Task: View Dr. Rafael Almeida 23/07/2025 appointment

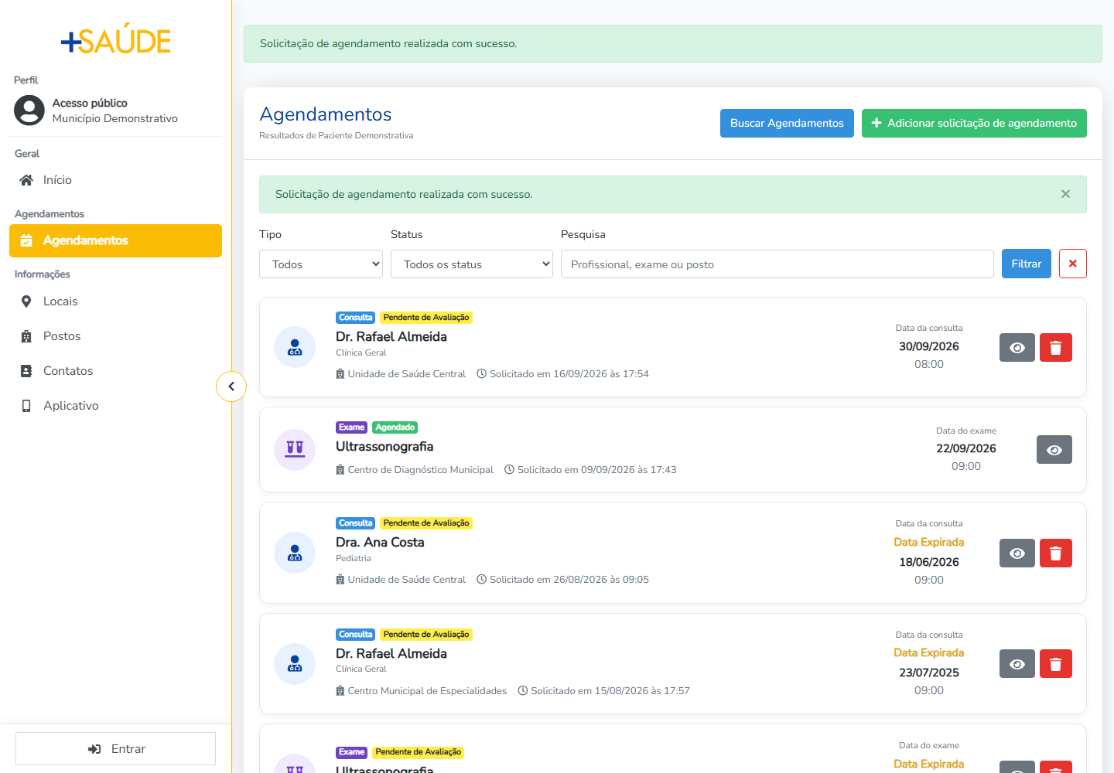Action: pos(1017,664)
